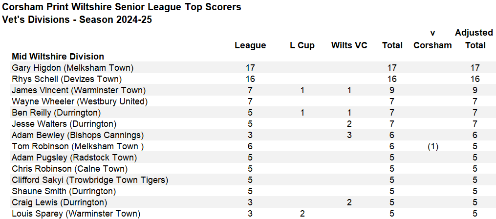Select Adam Bewley's Wilts VC value 3
The image size is (496, 219).
[x=349, y=136]
